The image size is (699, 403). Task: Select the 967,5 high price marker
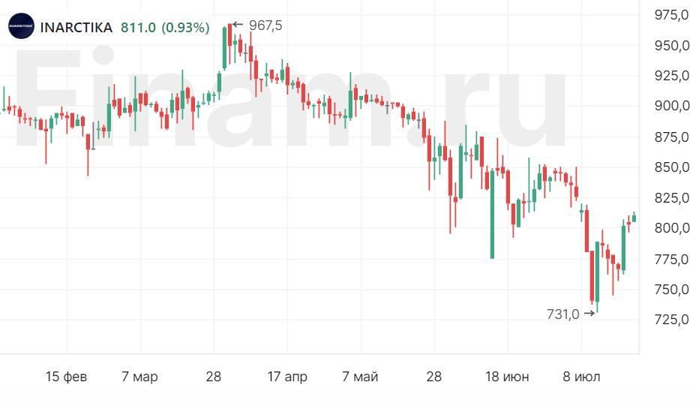tap(265, 26)
